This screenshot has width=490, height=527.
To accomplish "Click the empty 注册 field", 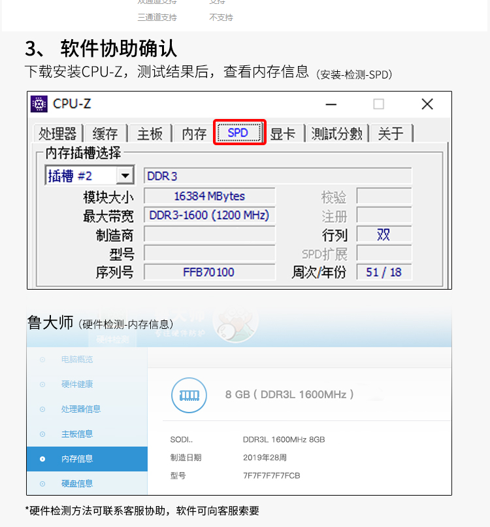I will click(x=384, y=215).
